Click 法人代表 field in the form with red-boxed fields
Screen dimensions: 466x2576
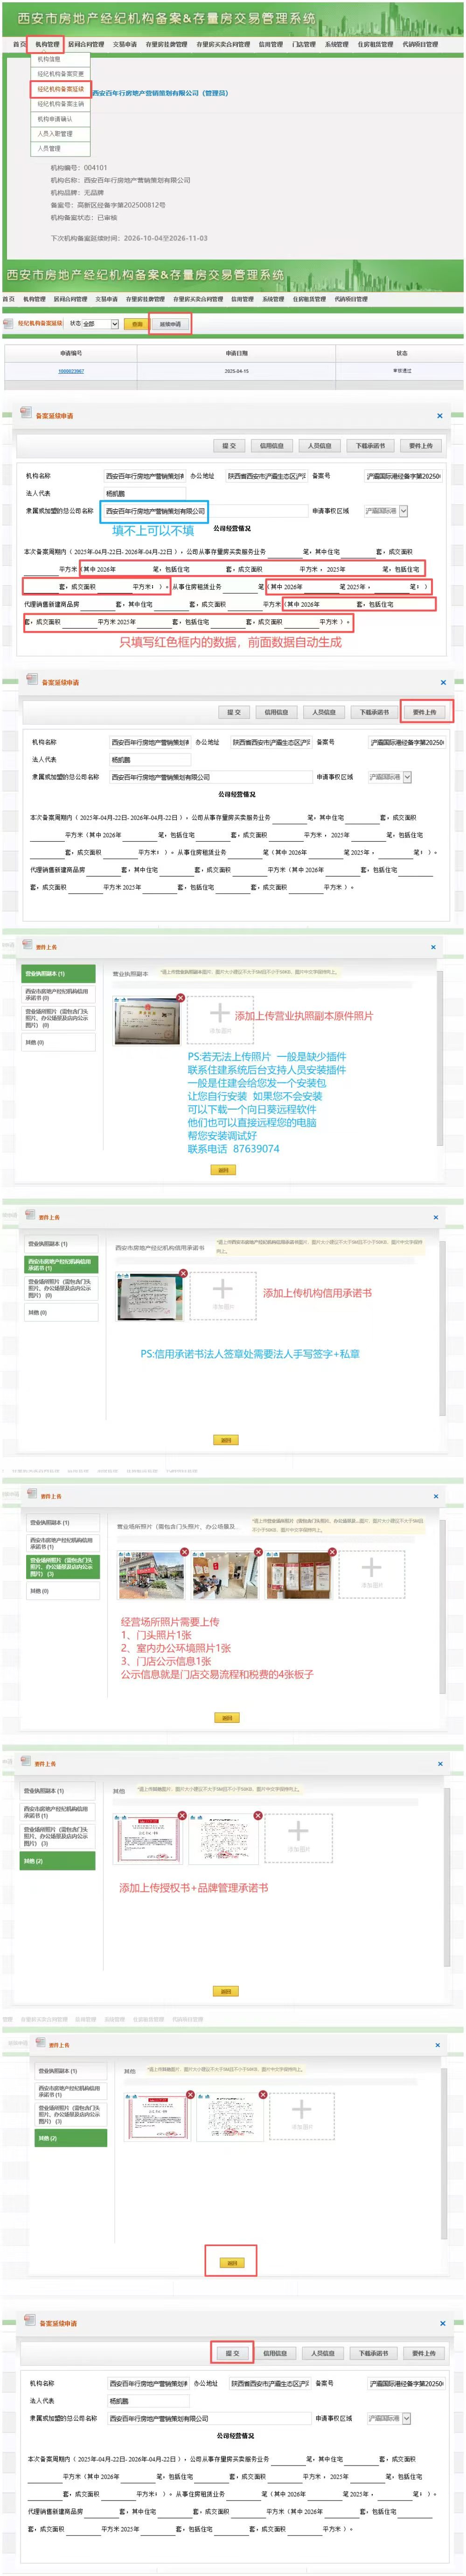pos(146,494)
